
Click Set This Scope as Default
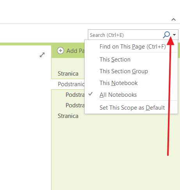(x=131, y=108)
